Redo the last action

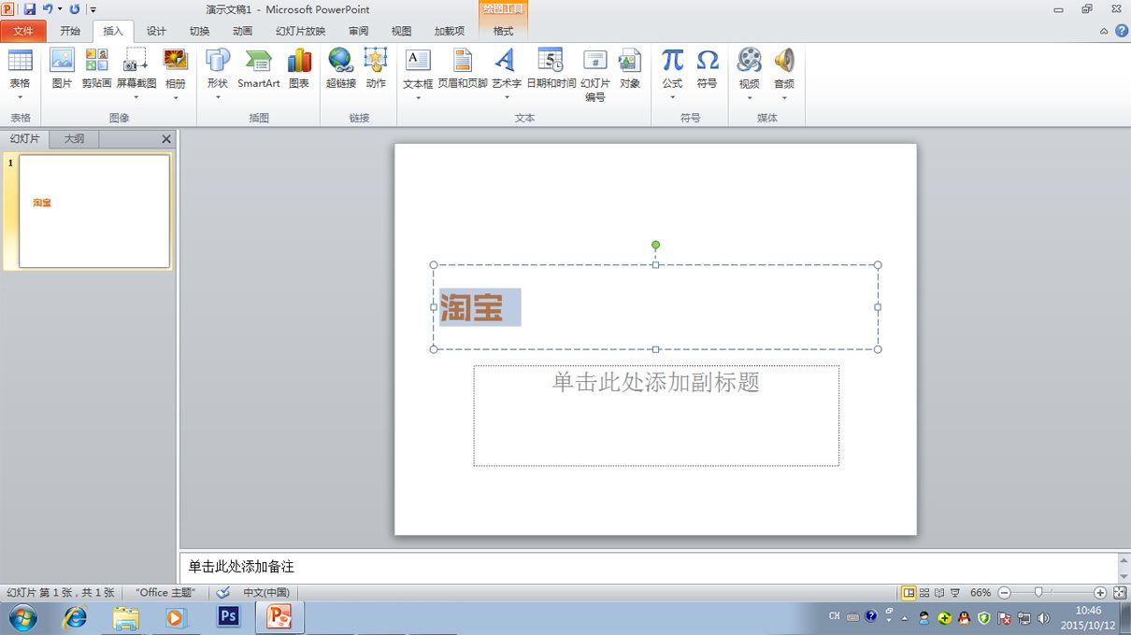pyautogui.click(x=75, y=9)
